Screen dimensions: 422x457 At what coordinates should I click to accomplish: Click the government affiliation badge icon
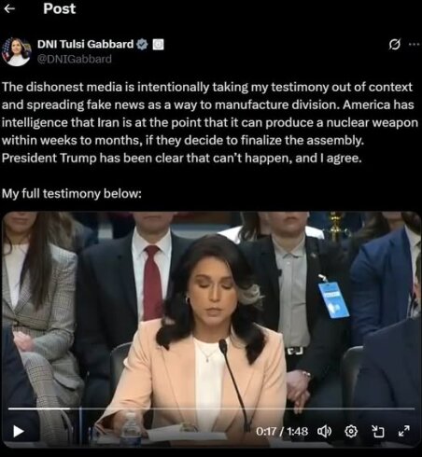click(158, 45)
